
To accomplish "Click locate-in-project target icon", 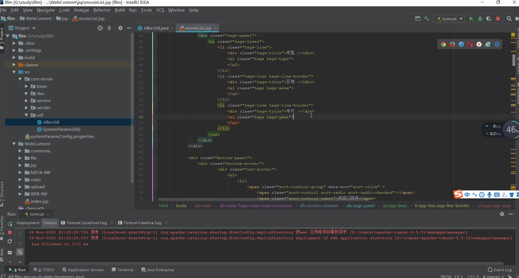I will pyautogui.click(x=100, y=28).
